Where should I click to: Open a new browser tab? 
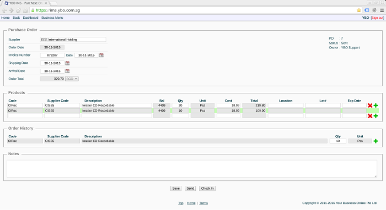point(53,3)
